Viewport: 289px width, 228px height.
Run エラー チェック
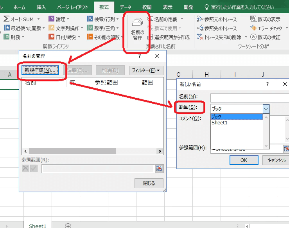(266, 28)
